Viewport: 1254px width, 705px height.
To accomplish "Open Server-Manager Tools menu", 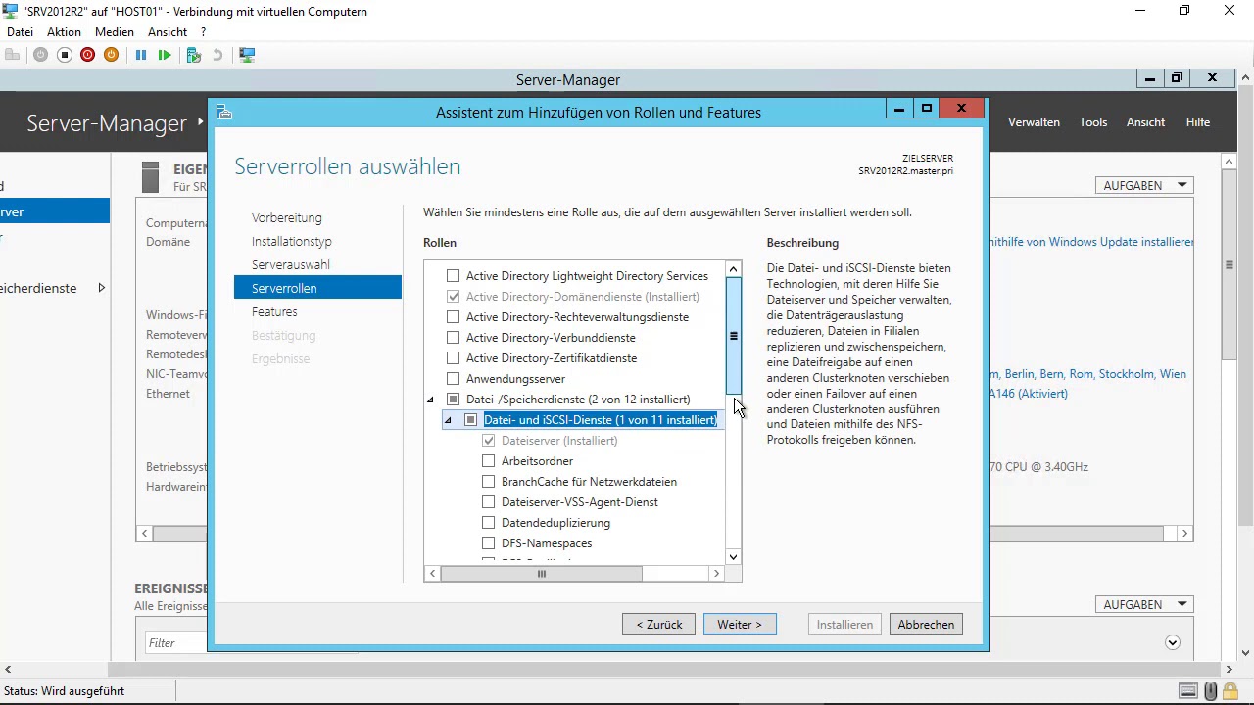I will point(1093,122).
